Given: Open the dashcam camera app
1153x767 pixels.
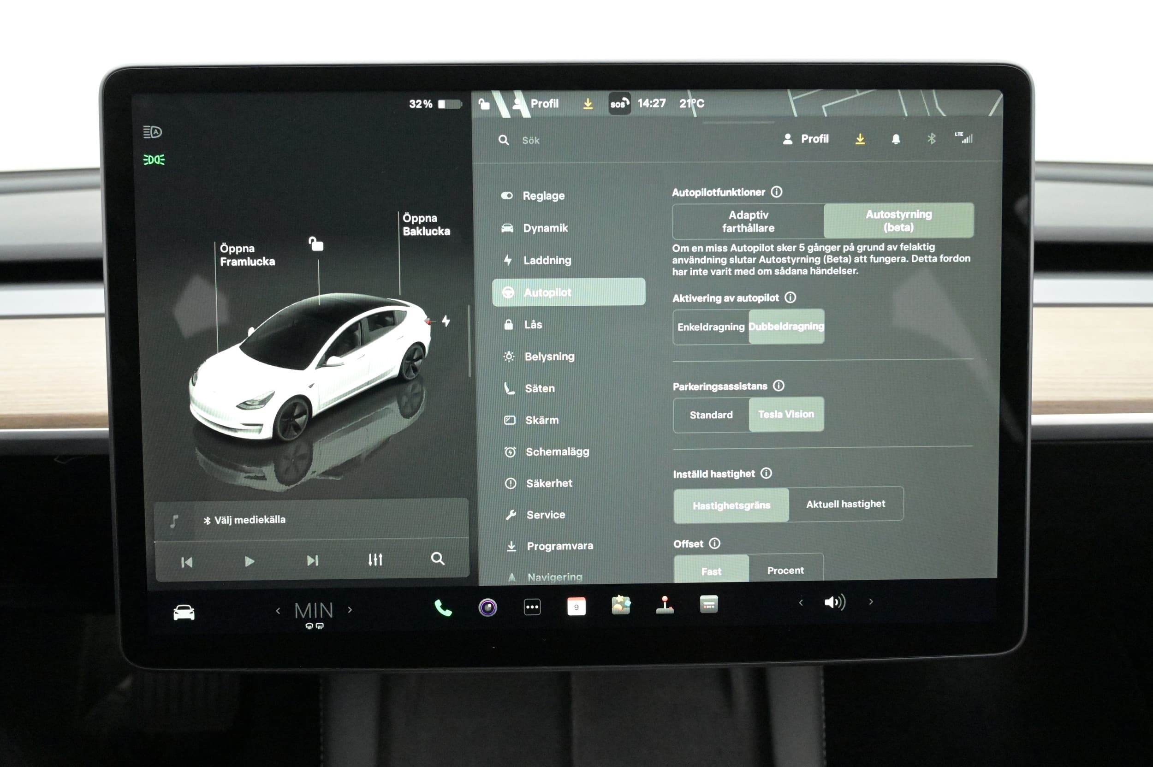Looking at the screenshot, I should (x=487, y=607).
